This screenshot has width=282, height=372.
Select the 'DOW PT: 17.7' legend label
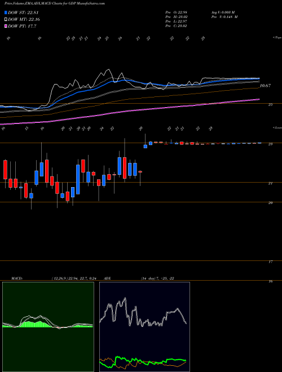point(22,26)
